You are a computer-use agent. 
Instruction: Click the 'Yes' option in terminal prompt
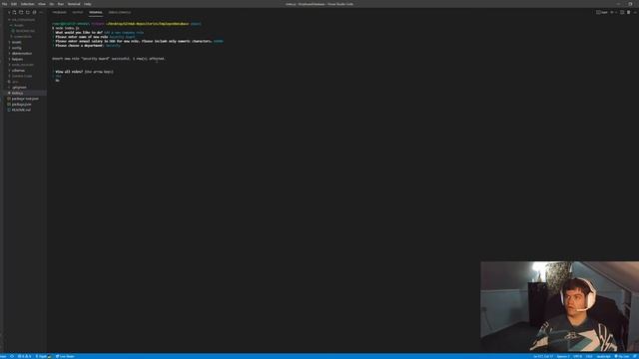58,76
